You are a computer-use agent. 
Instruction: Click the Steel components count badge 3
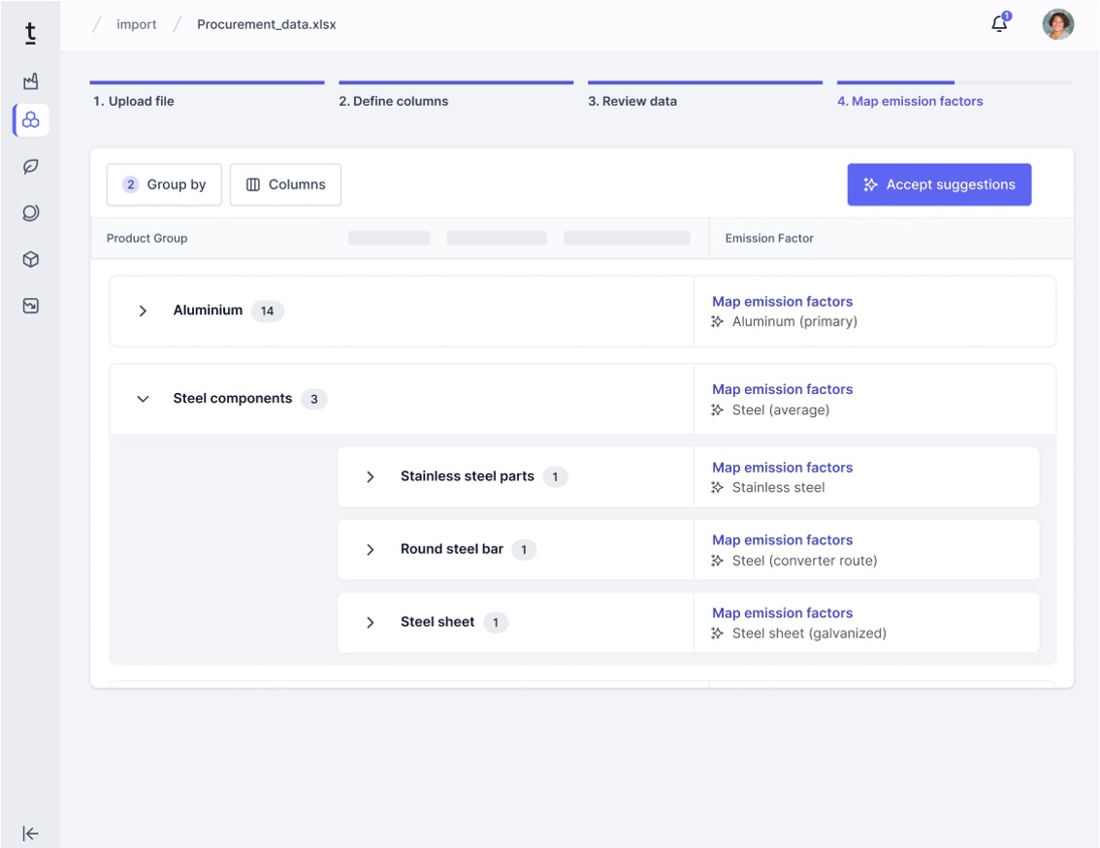click(x=313, y=399)
